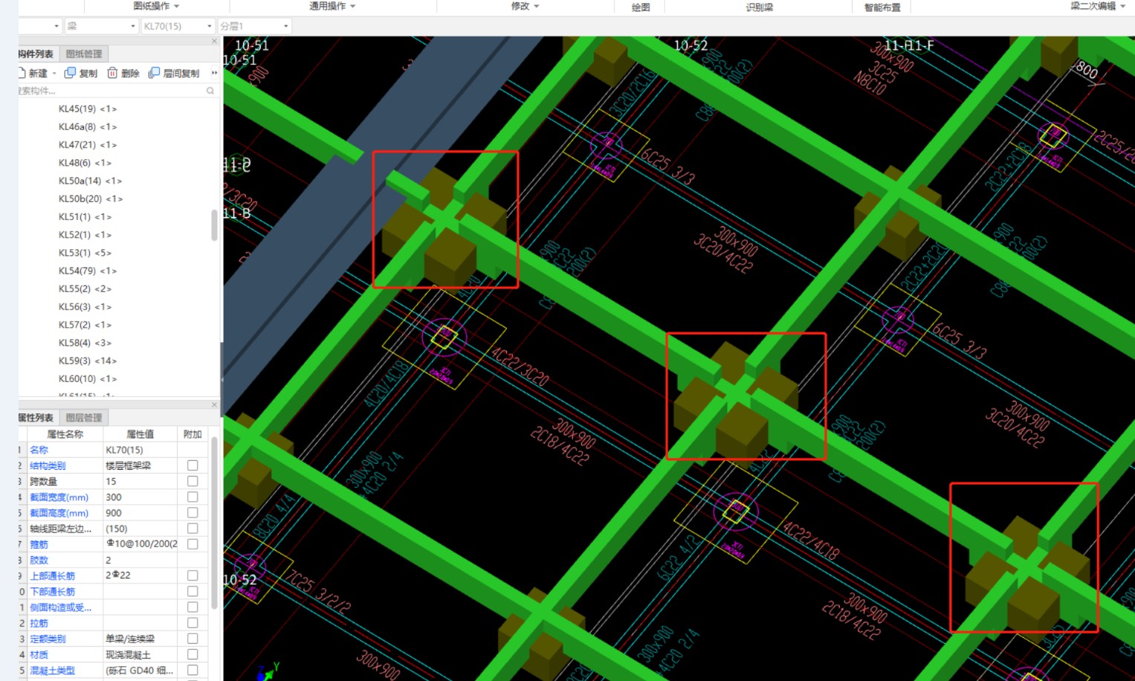1135x681 pixels.
Task: Click the 楼层框架梁 property value cell
Action: 140,465
